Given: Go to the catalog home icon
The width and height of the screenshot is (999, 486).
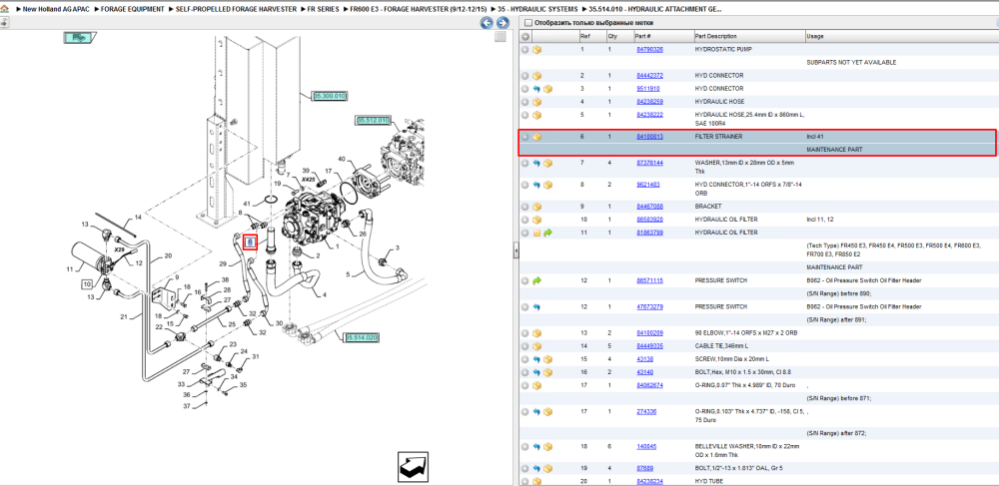Looking at the screenshot, I should [4, 10].
